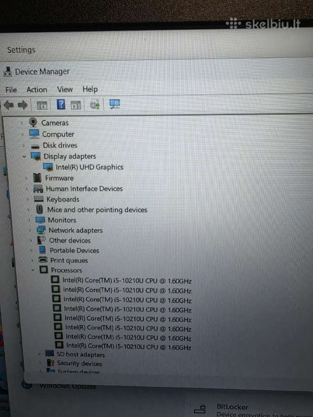Expand the Firmware category
This screenshot has width=313, height=417.
pyautogui.click(x=26, y=178)
